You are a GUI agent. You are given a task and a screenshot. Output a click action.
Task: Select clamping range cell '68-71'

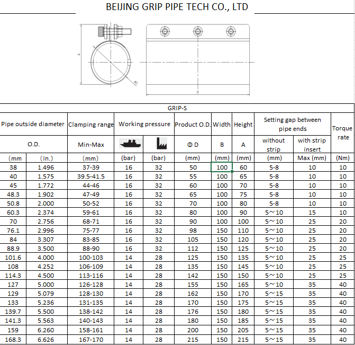[91, 222]
